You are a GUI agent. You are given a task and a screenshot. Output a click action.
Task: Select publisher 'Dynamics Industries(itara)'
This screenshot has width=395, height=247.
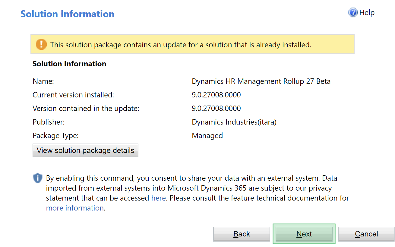pyautogui.click(x=234, y=122)
